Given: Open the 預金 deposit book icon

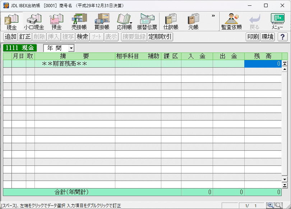Looking at the screenshot, I should [56, 21].
